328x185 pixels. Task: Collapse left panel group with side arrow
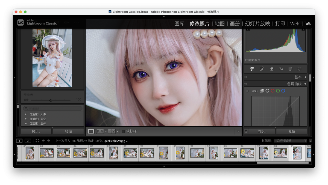[x=14, y=77]
